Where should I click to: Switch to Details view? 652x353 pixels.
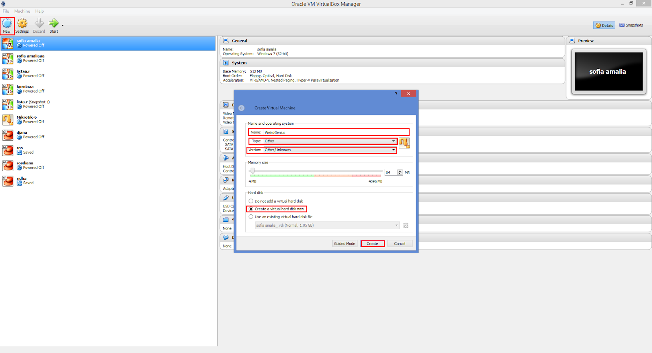pos(604,25)
